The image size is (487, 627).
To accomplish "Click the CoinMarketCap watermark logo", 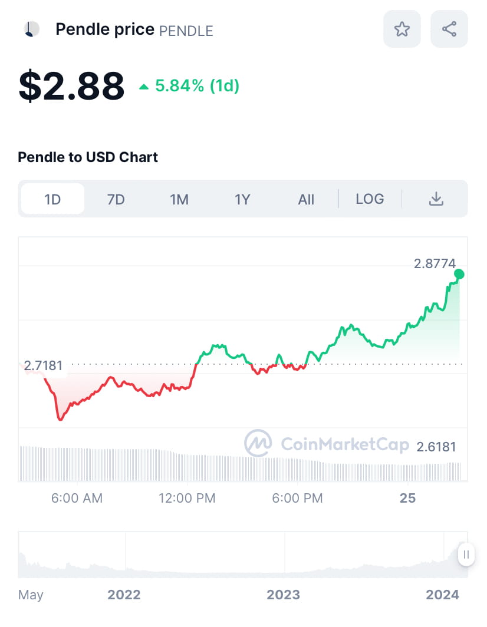I will click(x=258, y=443).
